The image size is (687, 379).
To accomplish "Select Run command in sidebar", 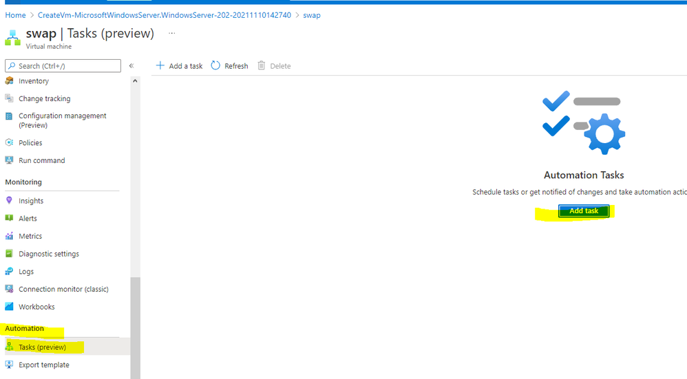I will click(42, 160).
